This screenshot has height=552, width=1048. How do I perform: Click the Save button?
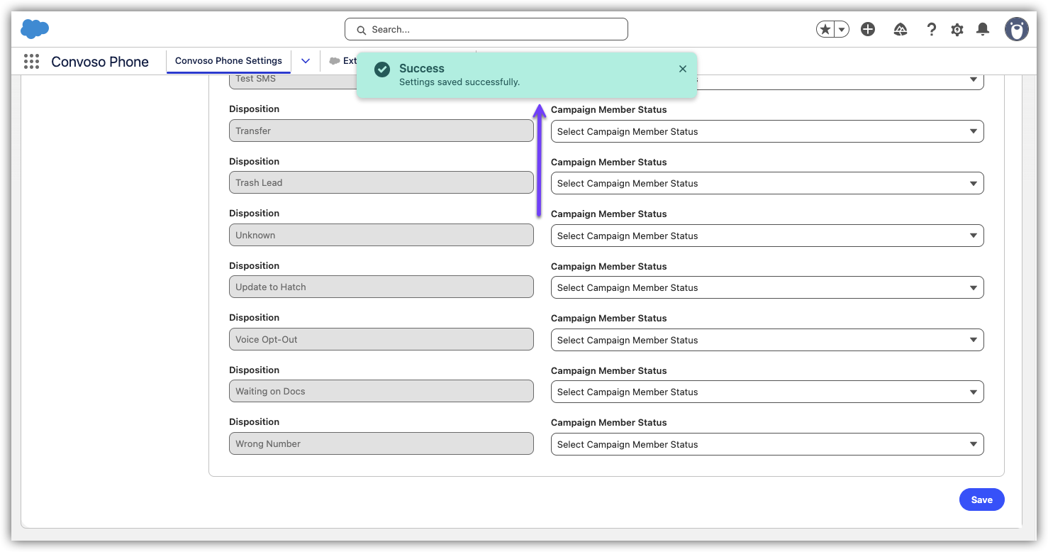(981, 499)
